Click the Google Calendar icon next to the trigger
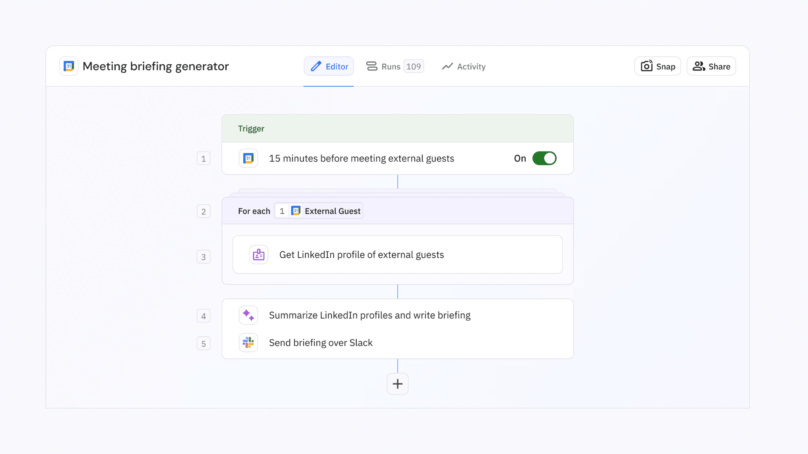 click(x=248, y=158)
